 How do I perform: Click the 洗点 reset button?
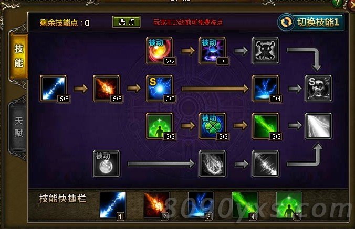coord(127,22)
